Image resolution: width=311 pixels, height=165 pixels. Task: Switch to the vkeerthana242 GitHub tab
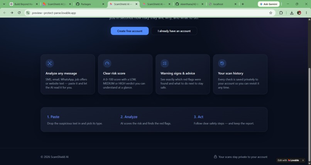[189, 4]
